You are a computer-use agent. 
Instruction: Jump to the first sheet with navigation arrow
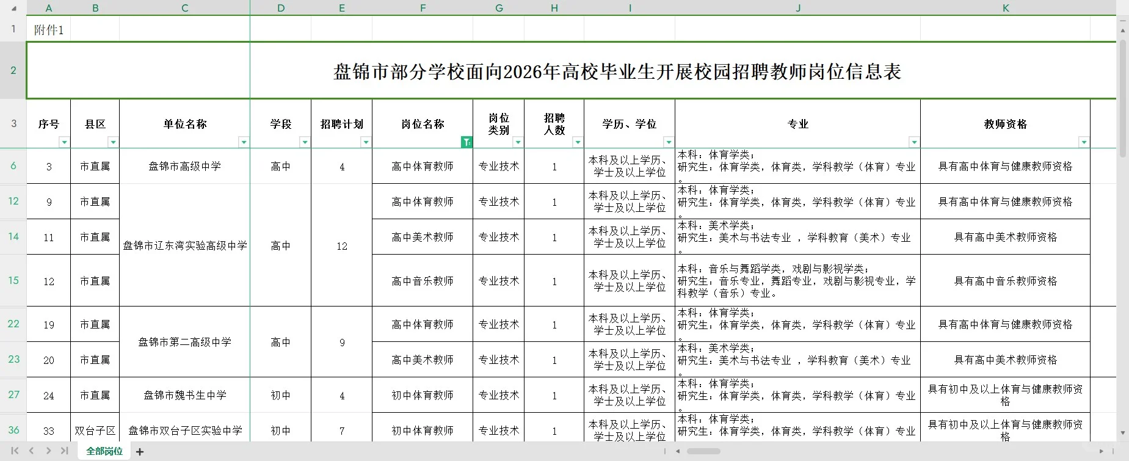(15, 451)
